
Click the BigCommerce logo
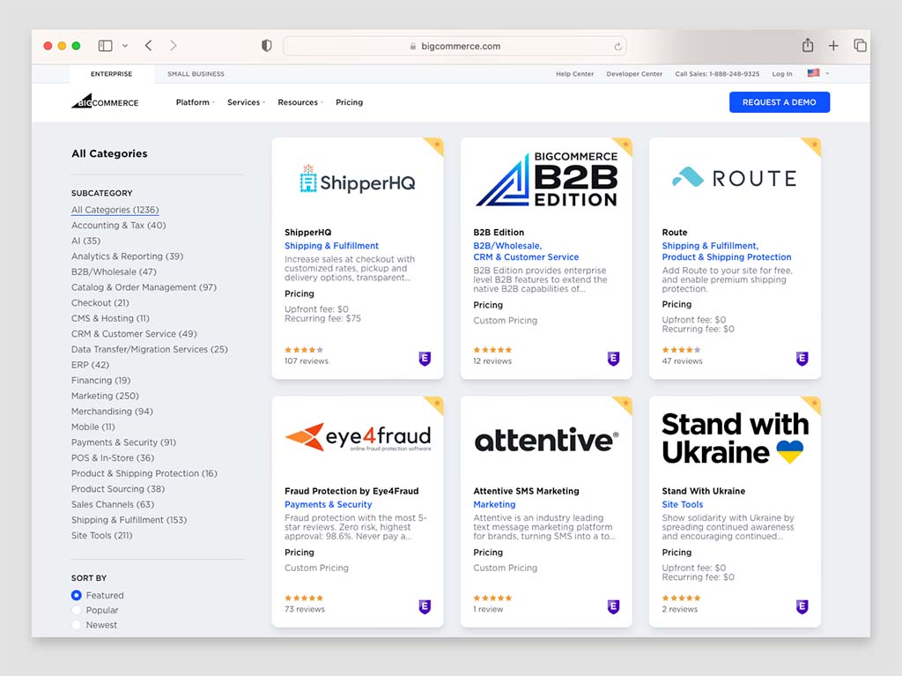coord(105,101)
